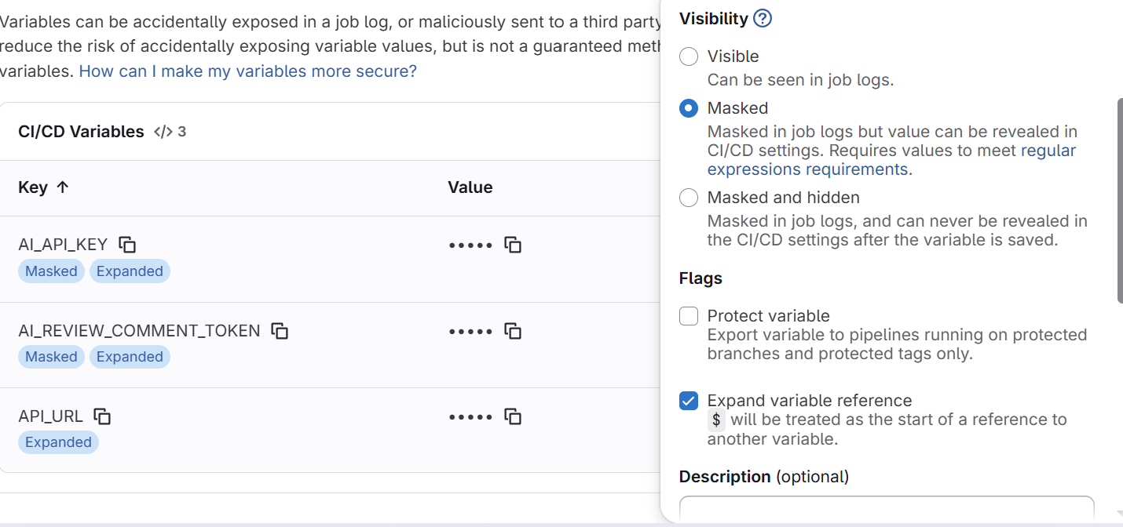Viewport: 1123px width, 527px height.
Task: Copy the AI_REVIEW_COMMENT_TOKEN key name
Action: pos(280,331)
